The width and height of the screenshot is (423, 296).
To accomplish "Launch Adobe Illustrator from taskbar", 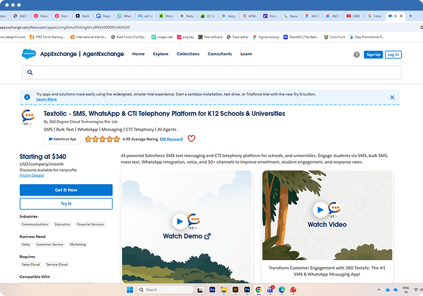I will 235,290.
